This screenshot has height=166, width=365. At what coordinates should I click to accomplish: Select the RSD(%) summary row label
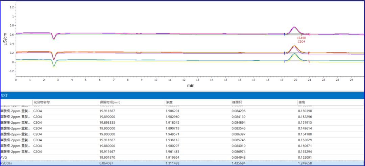point(5,163)
